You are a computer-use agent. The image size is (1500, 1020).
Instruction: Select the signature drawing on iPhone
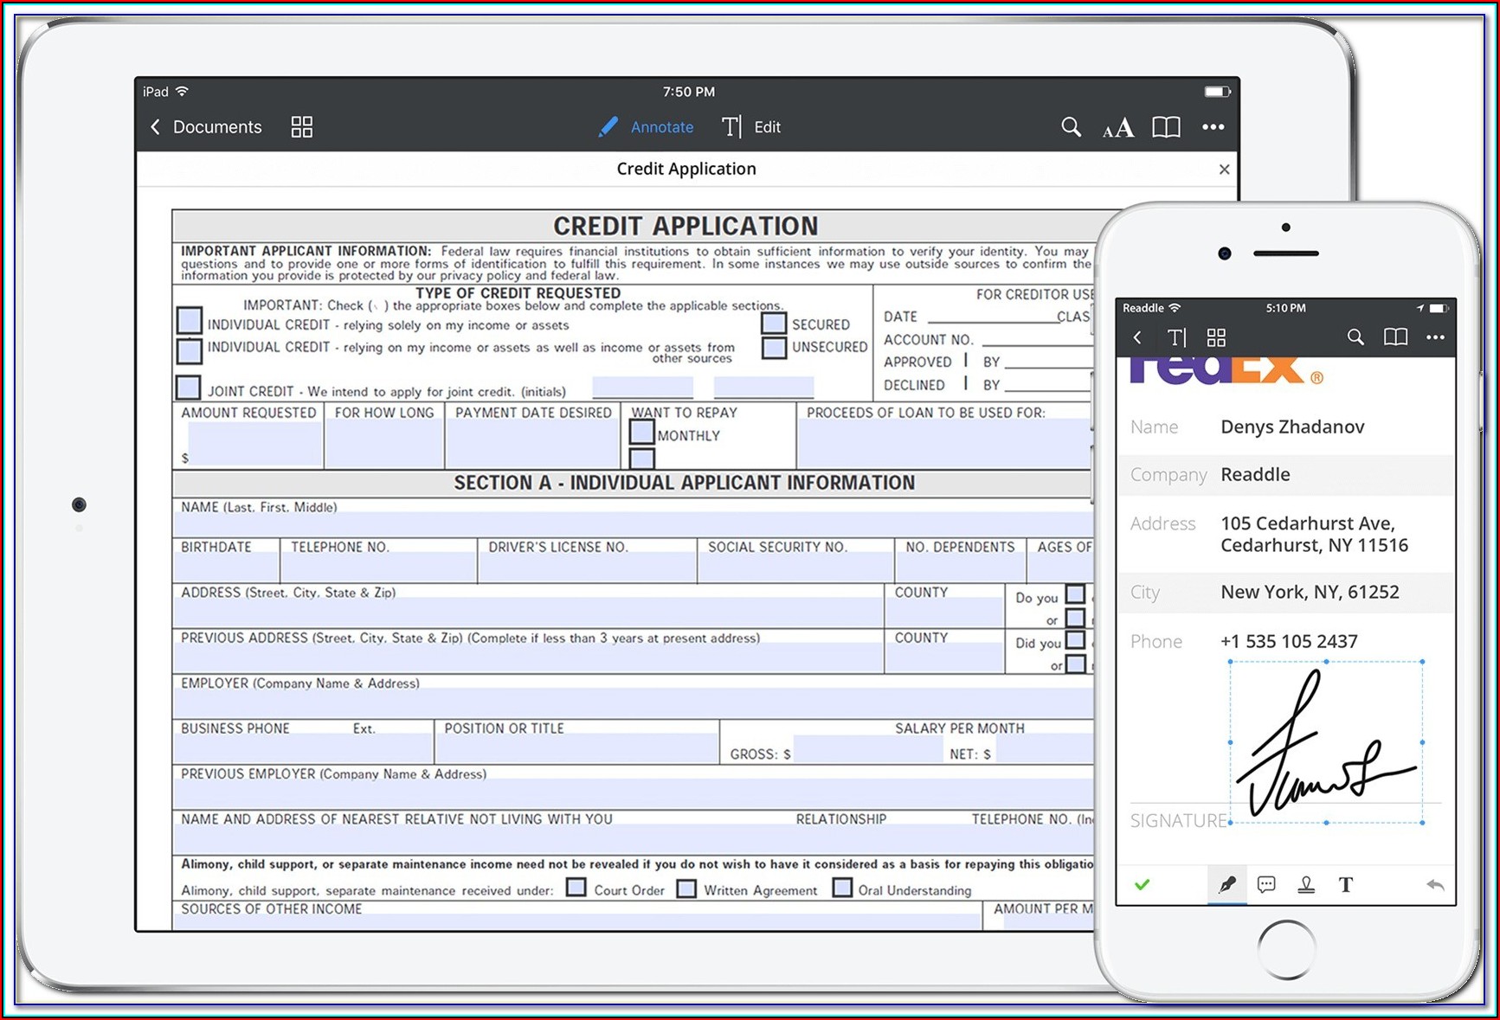1325,744
